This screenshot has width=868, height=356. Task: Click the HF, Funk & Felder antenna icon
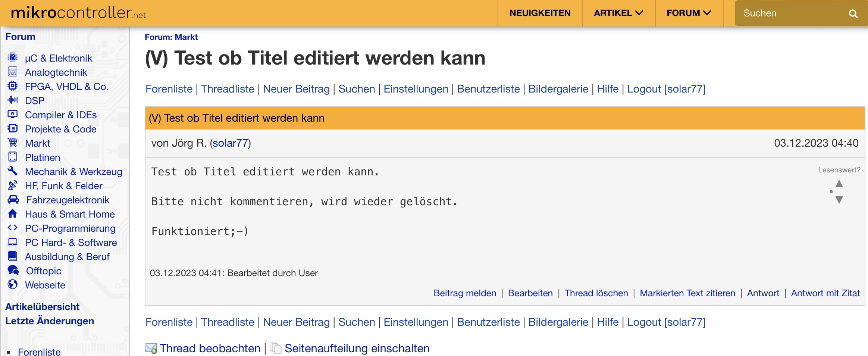(x=13, y=185)
